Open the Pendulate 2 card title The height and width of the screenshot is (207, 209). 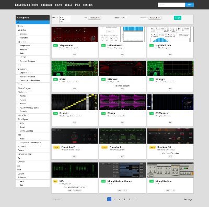pyautogui.click(x=68, y=147)
